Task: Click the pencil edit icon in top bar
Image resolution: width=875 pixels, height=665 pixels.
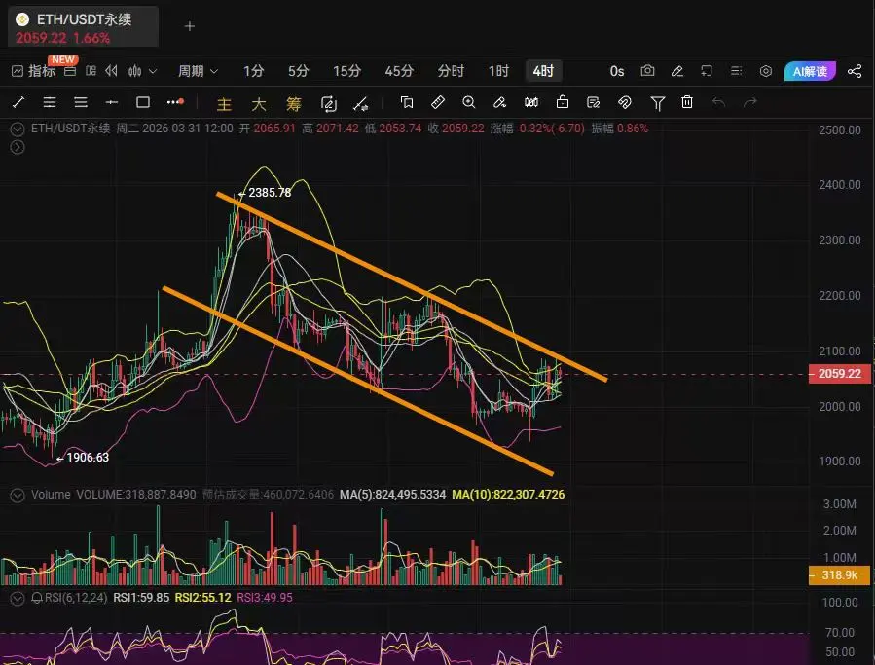Action: point(676,71)
